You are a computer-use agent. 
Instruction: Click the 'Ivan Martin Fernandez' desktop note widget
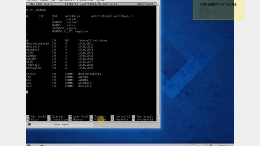tap(219, 9)
